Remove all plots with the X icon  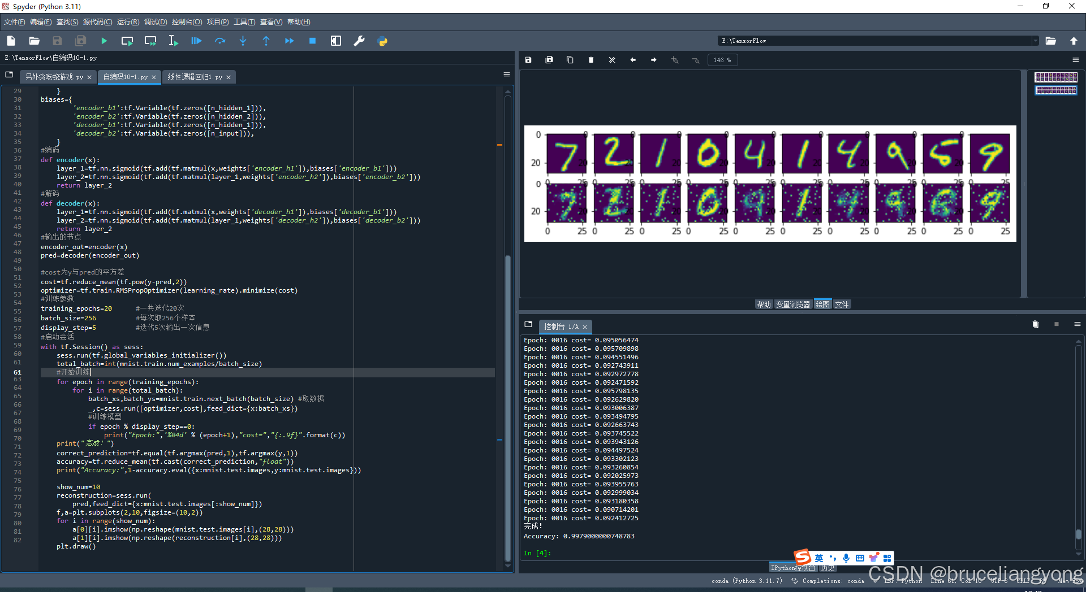(611, 60)
